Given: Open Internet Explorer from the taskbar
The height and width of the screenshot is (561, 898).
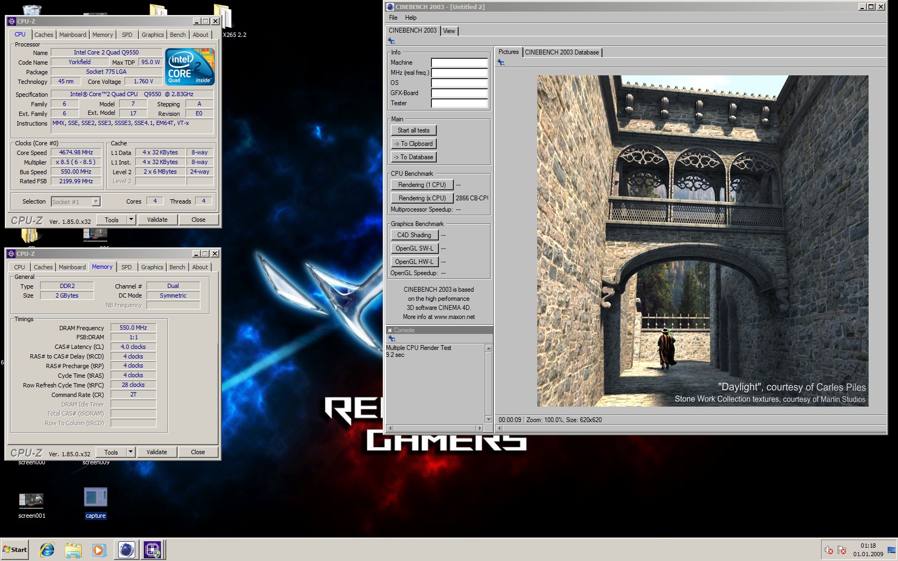Looking at the screenshot, I should (47, 549).
